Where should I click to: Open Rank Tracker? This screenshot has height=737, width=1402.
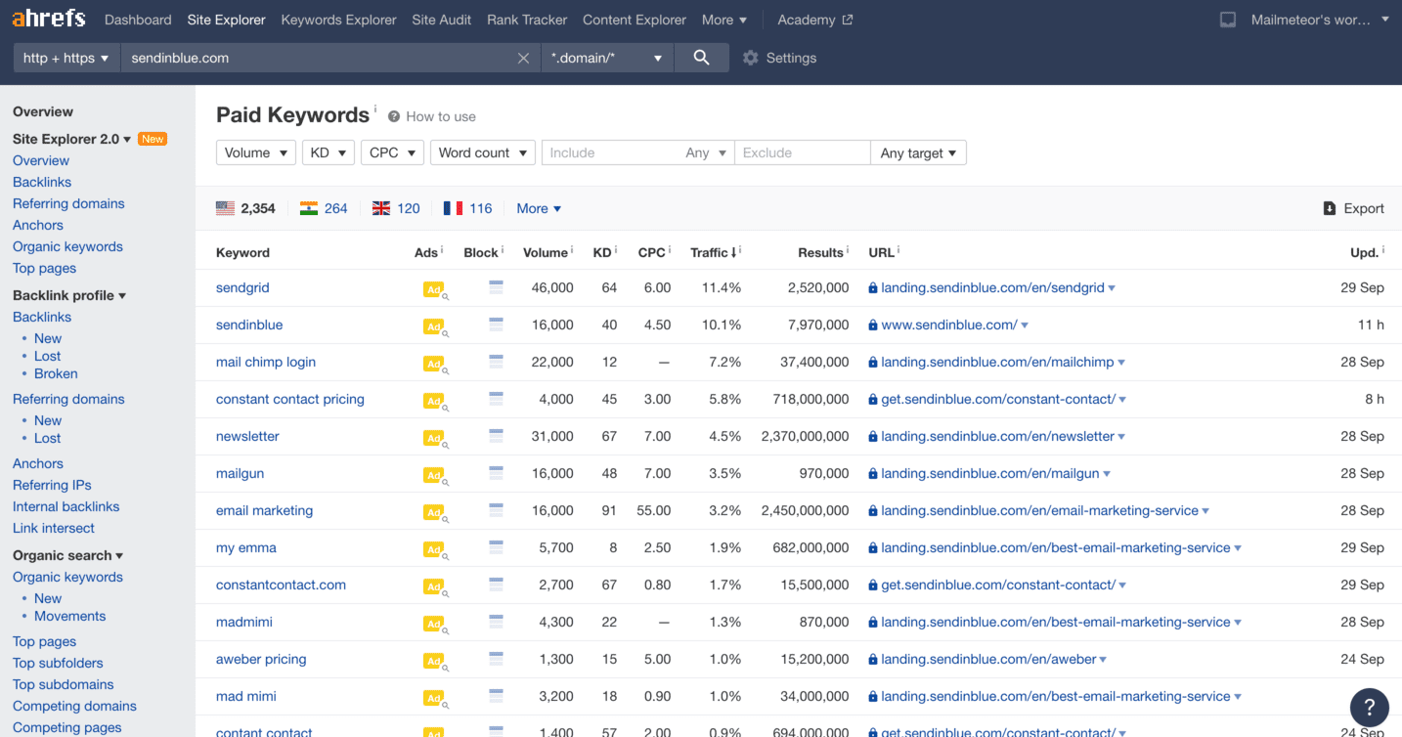click(x=527, y=20)
